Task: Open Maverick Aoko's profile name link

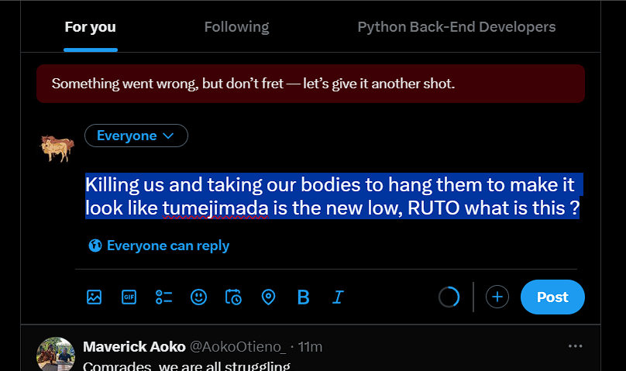Action: (134, 347)
